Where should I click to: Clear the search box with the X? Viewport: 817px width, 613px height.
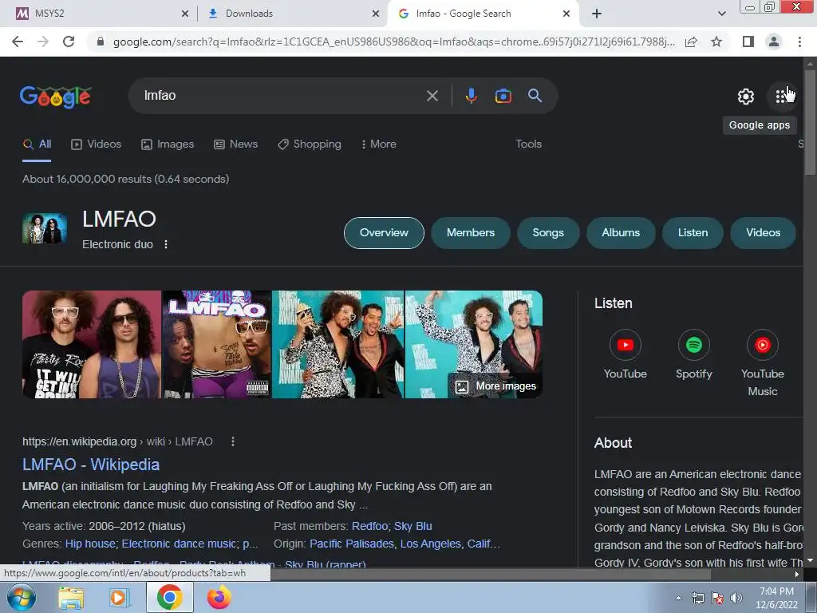432,96
